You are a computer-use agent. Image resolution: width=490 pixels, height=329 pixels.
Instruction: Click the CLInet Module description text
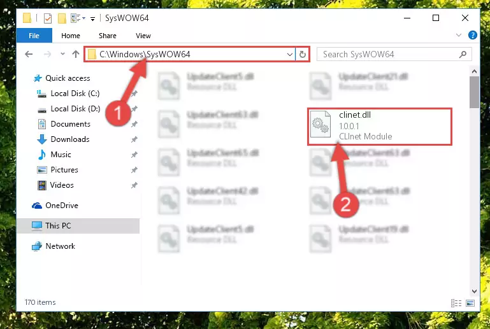365,136
